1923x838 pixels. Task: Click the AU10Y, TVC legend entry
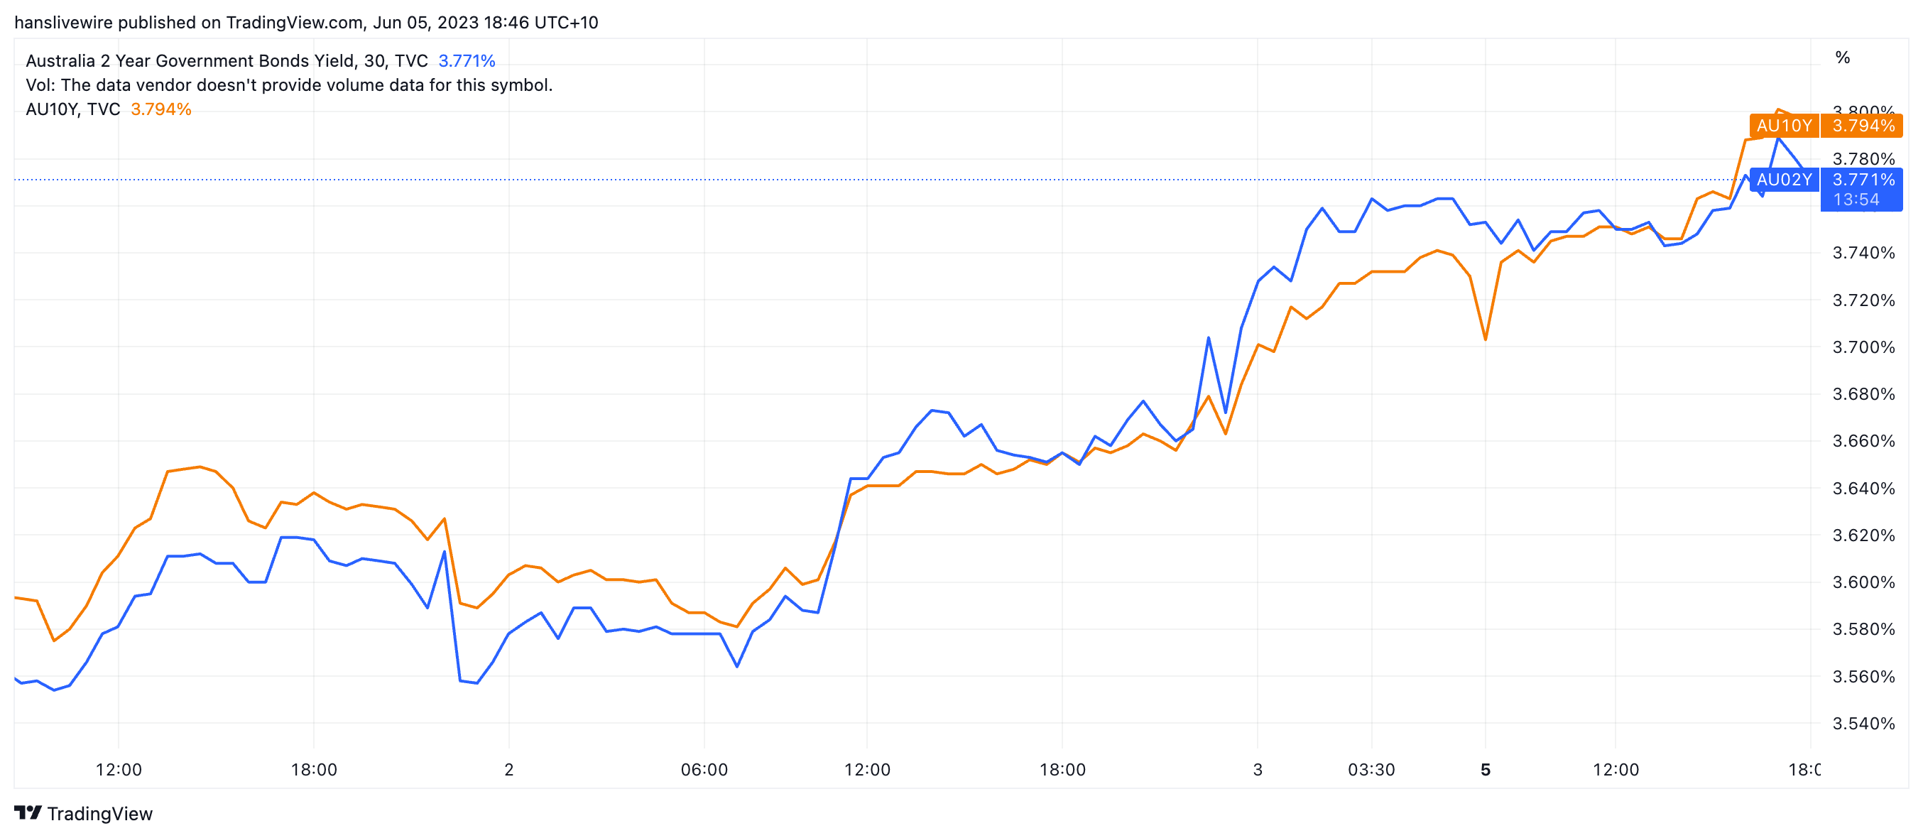click(72, 110)
